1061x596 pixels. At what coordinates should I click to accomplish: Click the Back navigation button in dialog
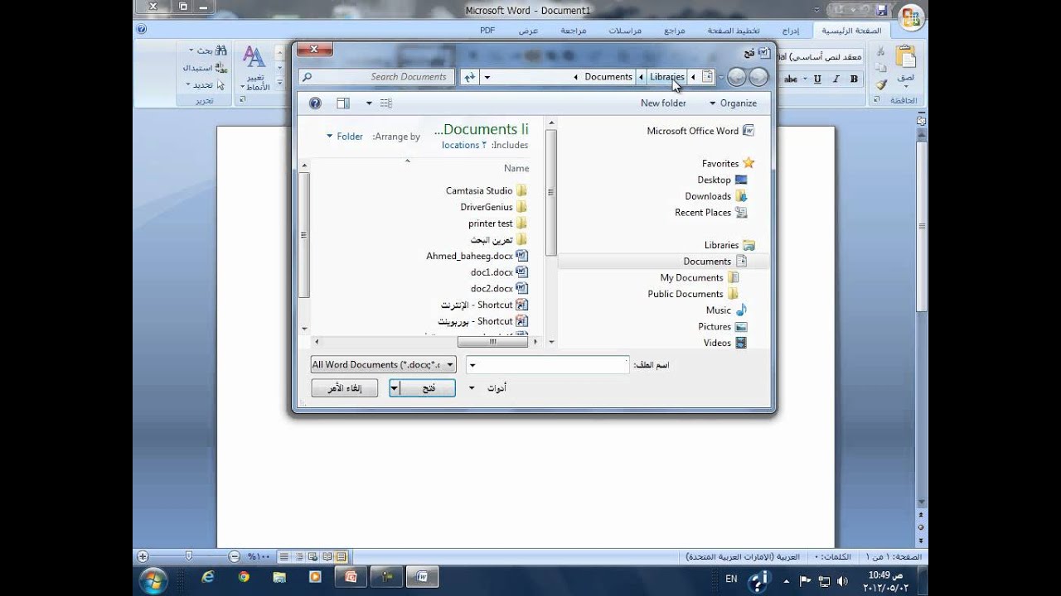tap(758, 78)
